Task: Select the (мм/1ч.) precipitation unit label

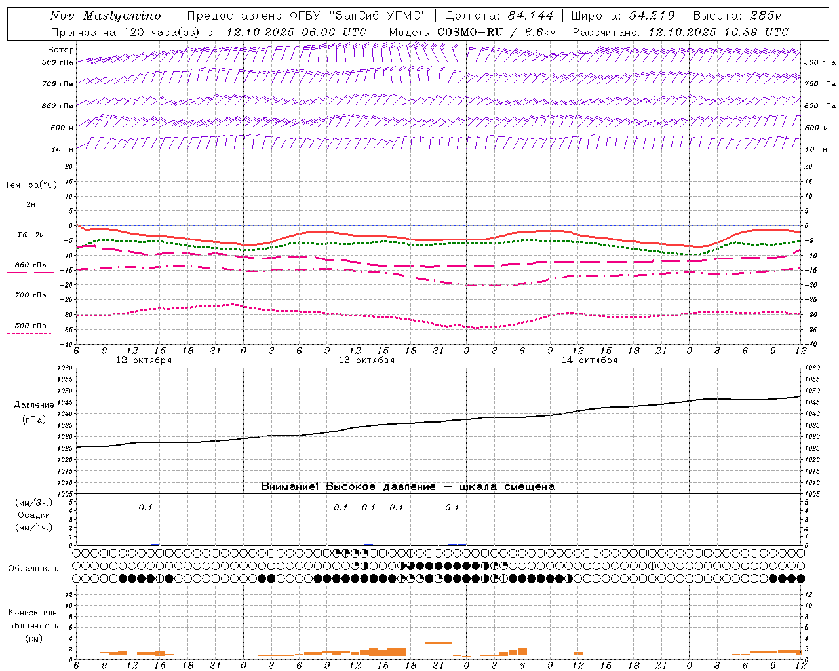Action: tap(33, 527)
